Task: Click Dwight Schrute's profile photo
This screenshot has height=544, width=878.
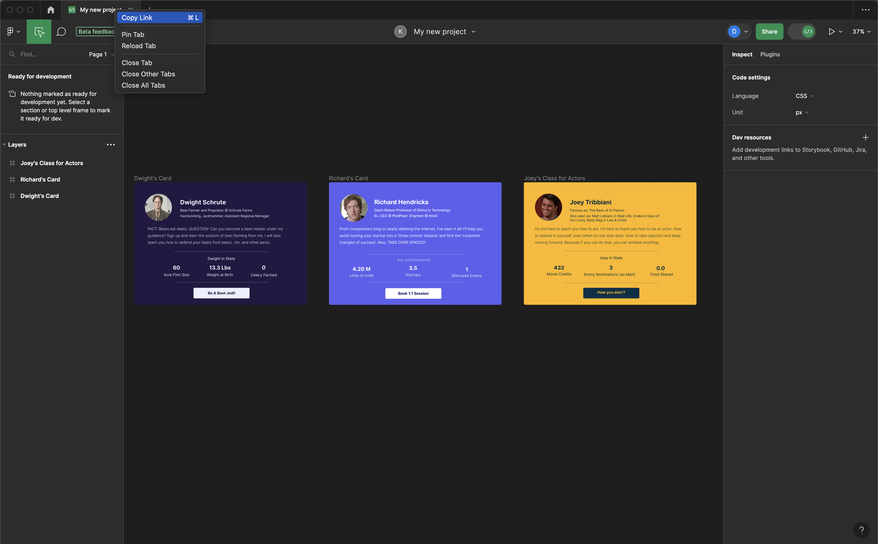Action: point(158,208)
